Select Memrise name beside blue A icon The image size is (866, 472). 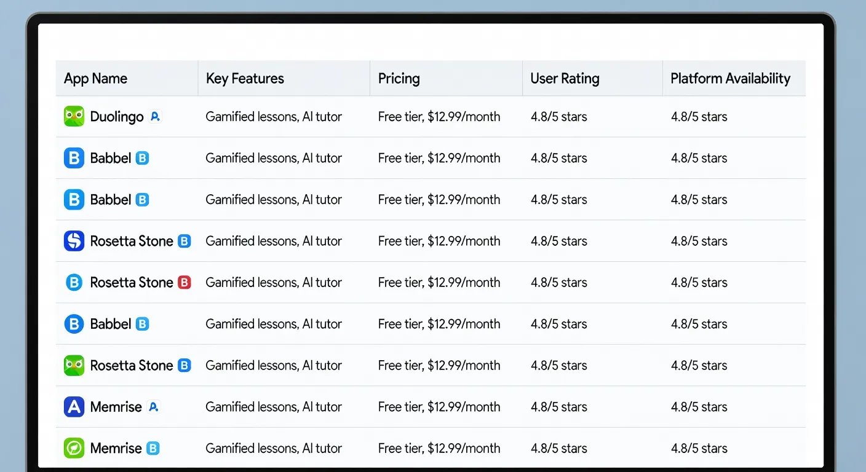[x=116, y=406]
